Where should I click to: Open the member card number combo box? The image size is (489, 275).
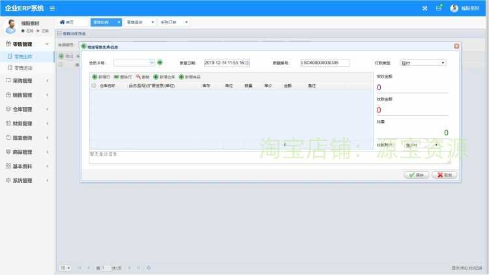(134, 63)
